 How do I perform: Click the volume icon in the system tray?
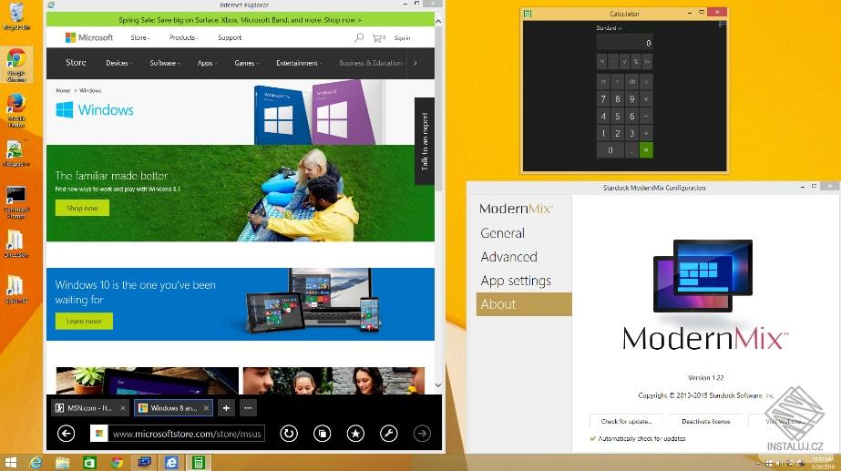[780, 463]
